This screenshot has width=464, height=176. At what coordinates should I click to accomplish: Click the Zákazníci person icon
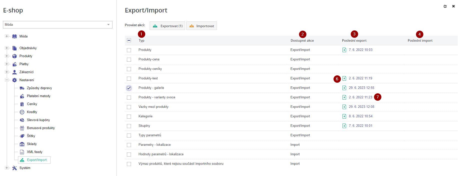(x=14, y=72)
